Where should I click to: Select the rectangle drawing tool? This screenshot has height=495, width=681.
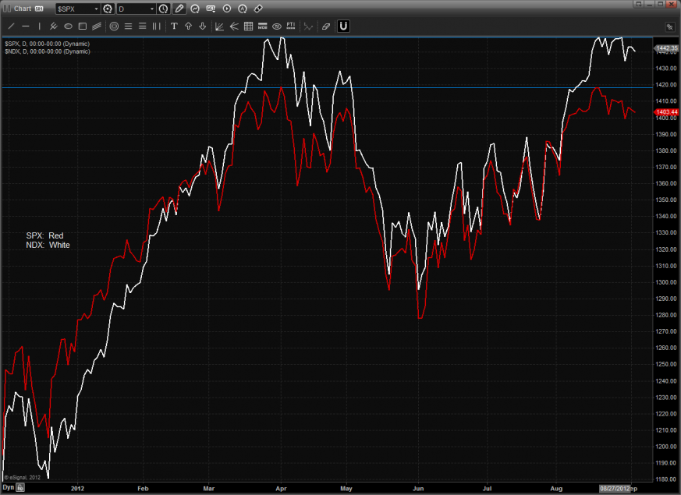[x=83, y=27]
